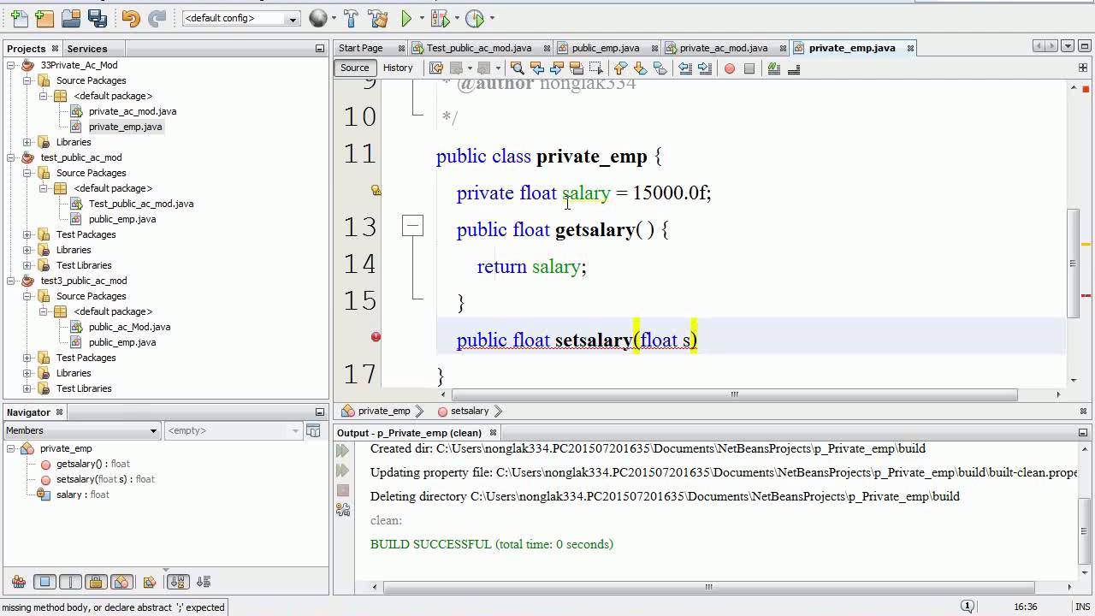The image size is (1095, 616).
Task: Click the Uncomment code icon
Action: (794, 68)
